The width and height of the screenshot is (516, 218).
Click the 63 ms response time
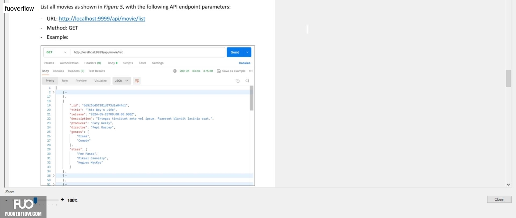tap(196, 71)
